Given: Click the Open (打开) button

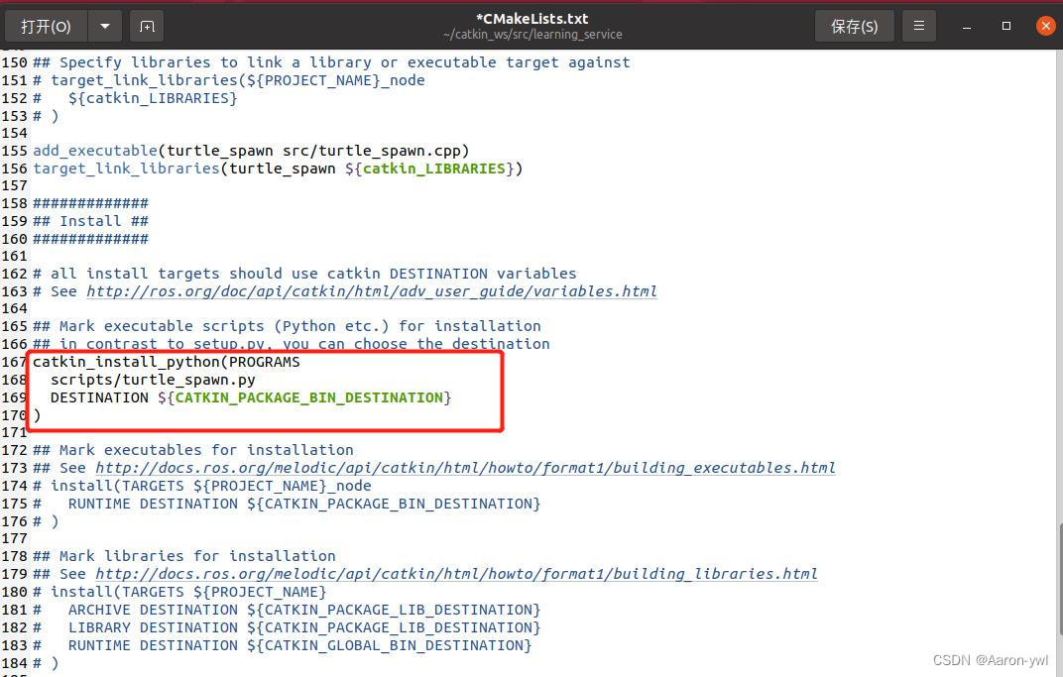Looking at the screenshot, I should tap(46, 27).
